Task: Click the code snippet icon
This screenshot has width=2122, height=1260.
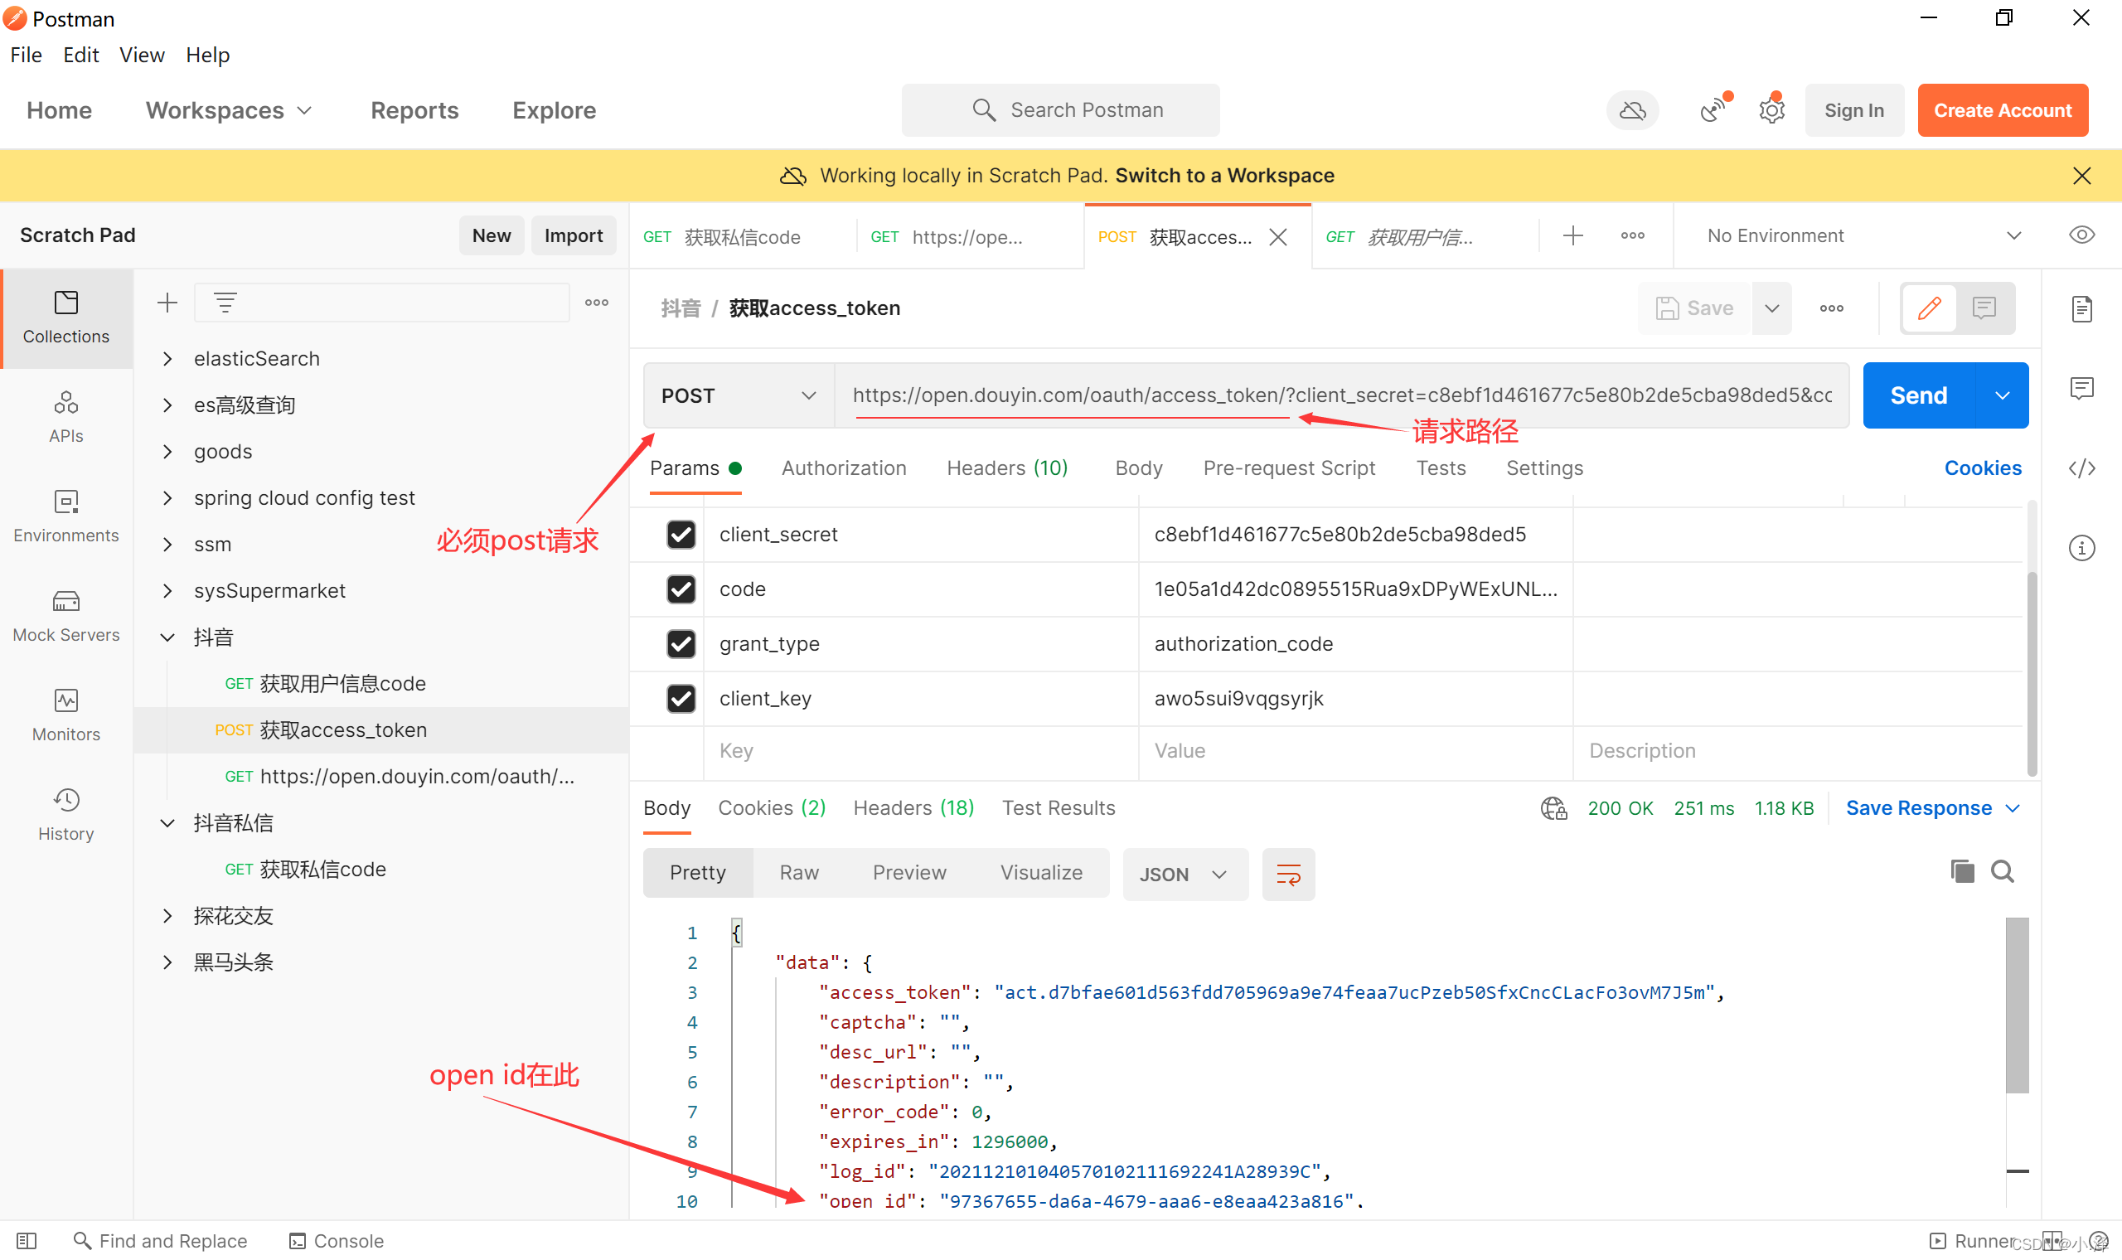Action: point(2081,468)
